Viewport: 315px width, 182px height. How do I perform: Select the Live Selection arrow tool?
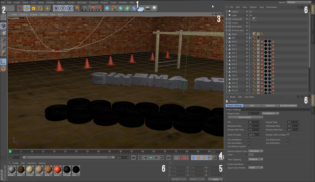coord(20,8)
